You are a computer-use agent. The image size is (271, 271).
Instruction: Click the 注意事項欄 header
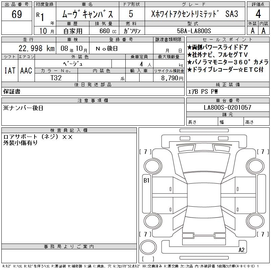93,100
